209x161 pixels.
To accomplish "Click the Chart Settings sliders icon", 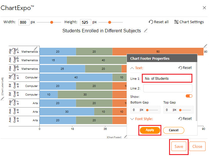I will 176,22.
